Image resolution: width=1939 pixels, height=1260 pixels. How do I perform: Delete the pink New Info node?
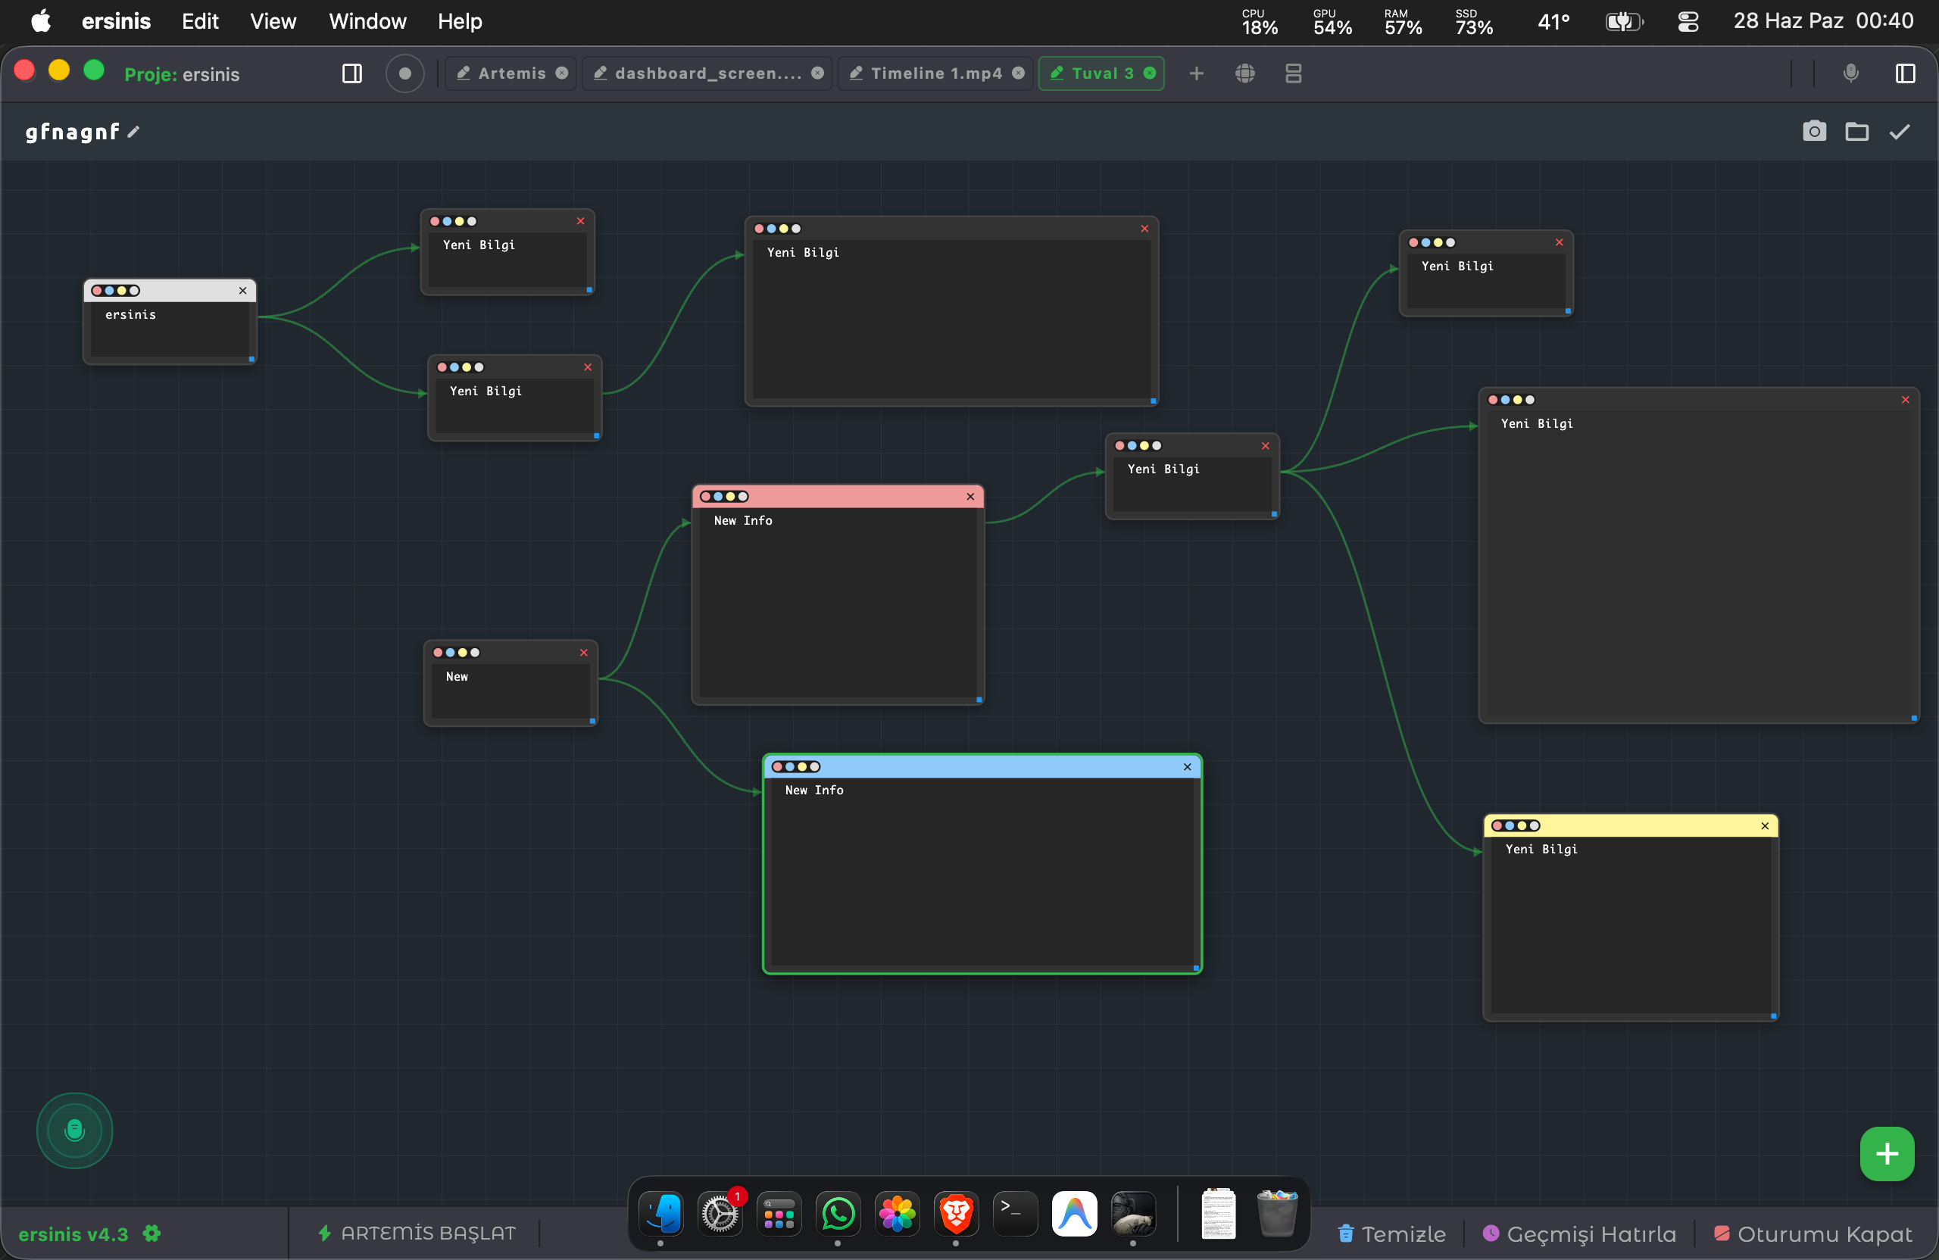tap(969, 497)
